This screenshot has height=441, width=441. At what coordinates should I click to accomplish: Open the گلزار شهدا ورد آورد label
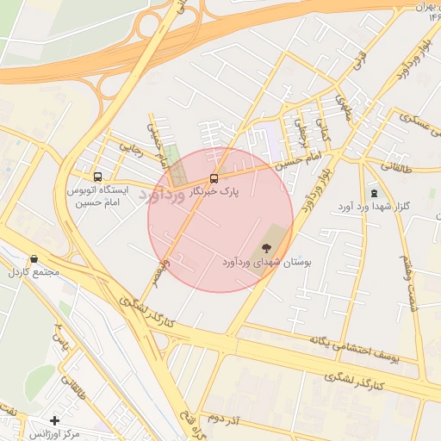click(x=374, y=206)
